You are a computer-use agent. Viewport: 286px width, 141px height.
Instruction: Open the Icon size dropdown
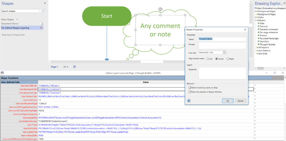(224, 52)
